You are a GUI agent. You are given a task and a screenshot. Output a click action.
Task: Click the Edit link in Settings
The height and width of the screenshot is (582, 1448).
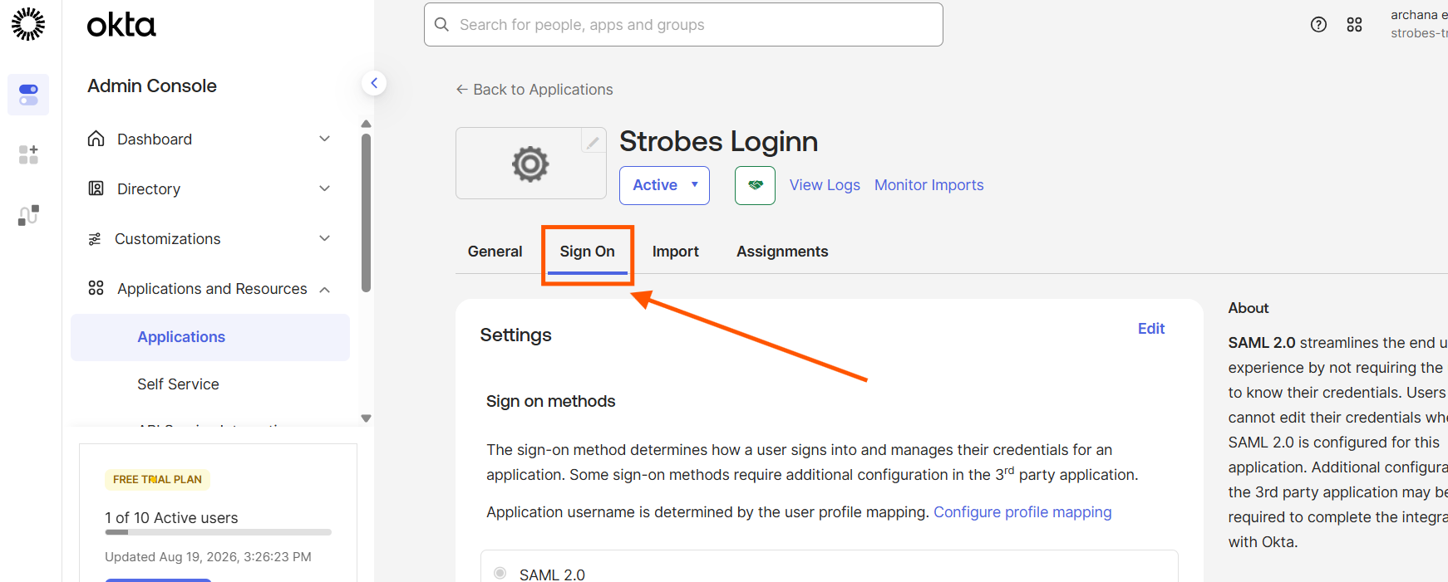(1150, 329)
